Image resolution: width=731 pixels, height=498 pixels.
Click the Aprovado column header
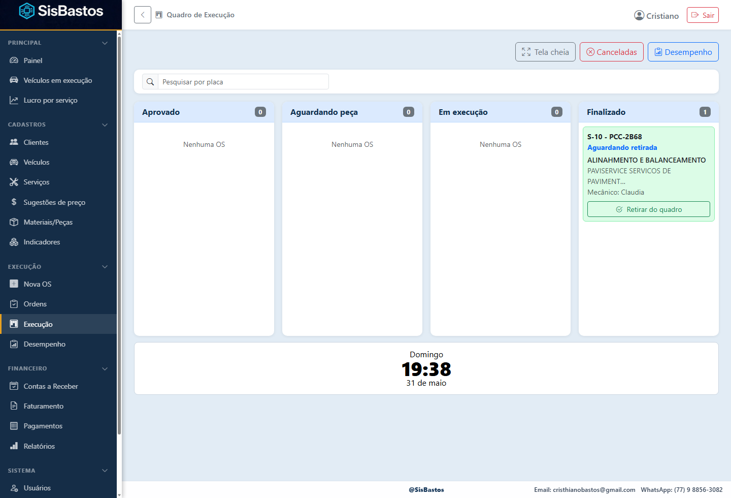click(204, 112)
